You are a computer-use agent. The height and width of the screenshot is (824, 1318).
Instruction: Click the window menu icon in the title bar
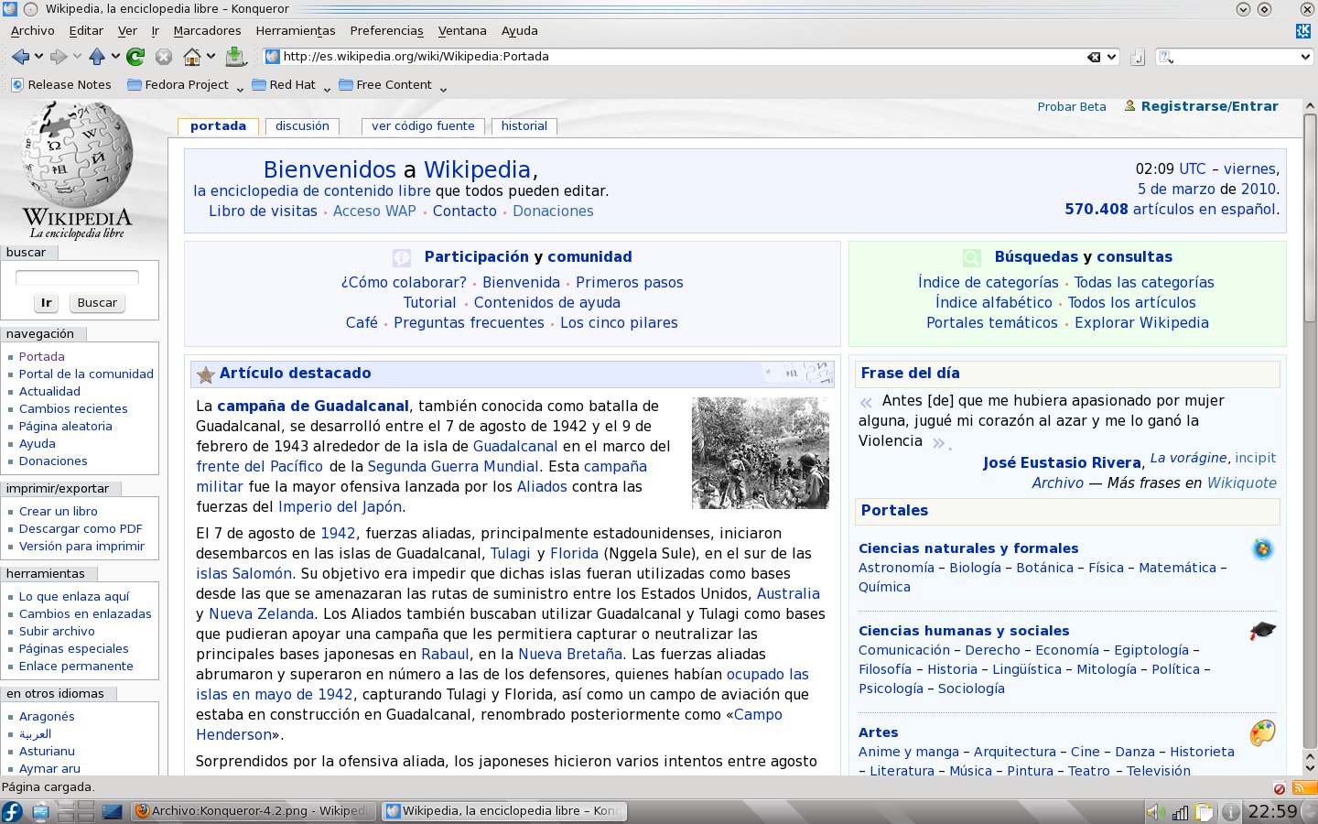(x=10, y=9)
